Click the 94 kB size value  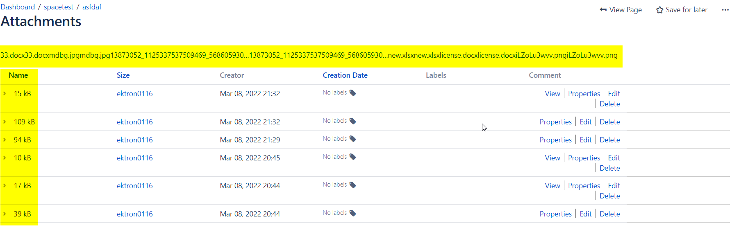click(22, 140)
